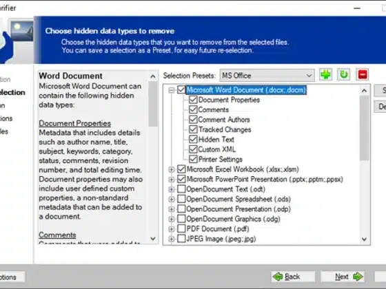The image size is (386, 289).
Task: Click the red delete preset icon
Action: pyautogui.click(x=363, y=75)
